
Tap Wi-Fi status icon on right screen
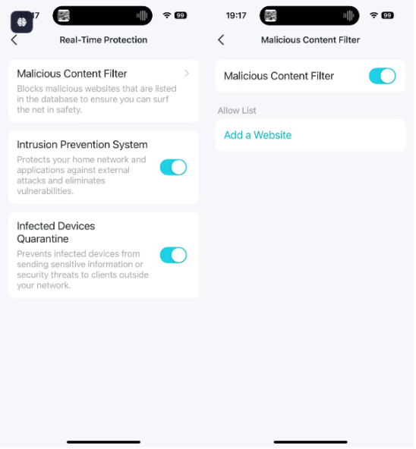pos(373,15)
